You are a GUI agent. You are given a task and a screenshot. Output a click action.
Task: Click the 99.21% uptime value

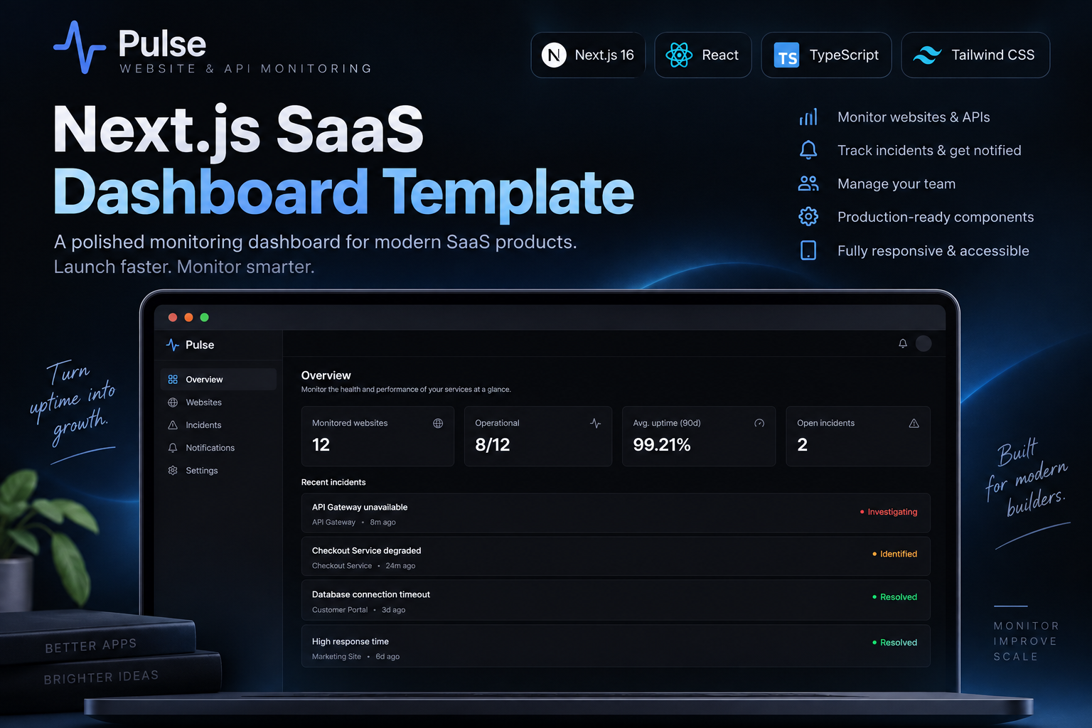click(x=662, y=445)
